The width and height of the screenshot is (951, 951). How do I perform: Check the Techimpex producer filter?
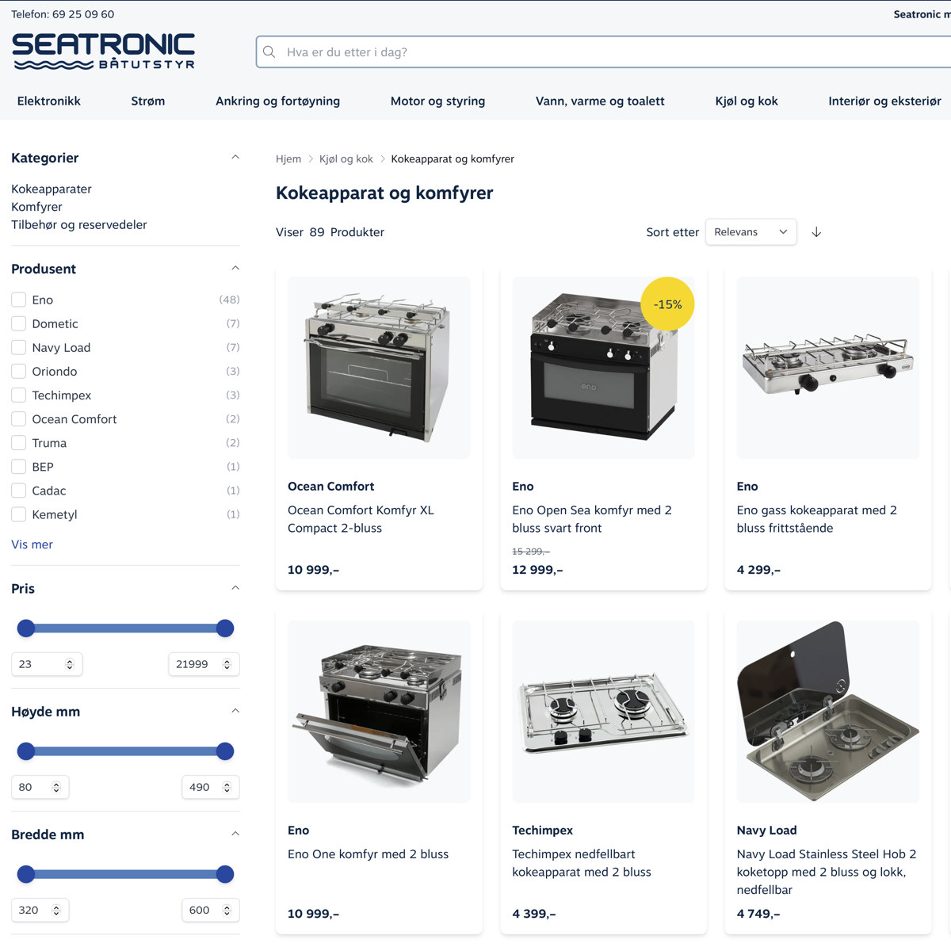[19, 395]
